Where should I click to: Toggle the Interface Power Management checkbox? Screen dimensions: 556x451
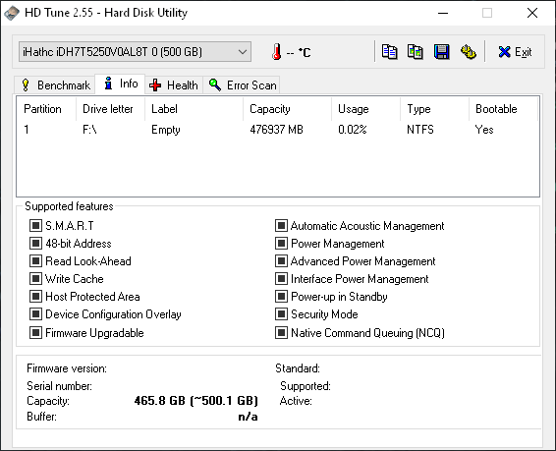pyautogui.click(x=281, y=279)
